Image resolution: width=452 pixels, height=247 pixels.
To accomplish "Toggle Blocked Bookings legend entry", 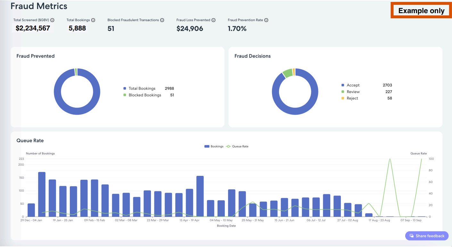I will 144,95.
